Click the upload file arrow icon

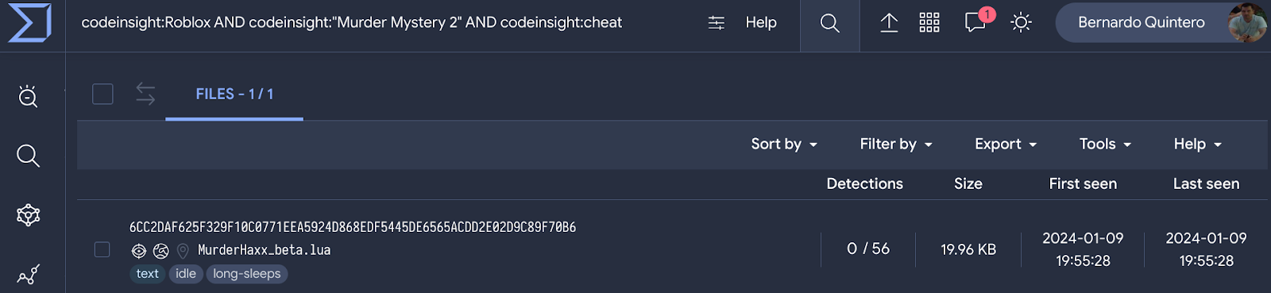889,23
